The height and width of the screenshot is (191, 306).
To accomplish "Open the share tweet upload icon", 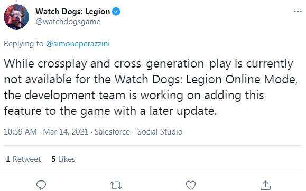I will coord(266,185).
